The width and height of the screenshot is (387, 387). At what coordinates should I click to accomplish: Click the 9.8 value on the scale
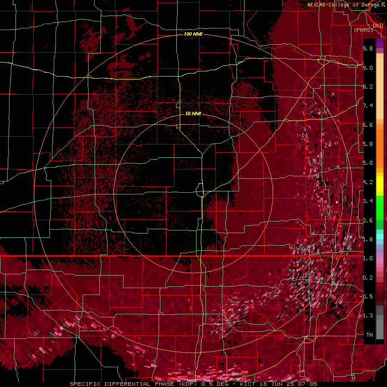(368, 48)
